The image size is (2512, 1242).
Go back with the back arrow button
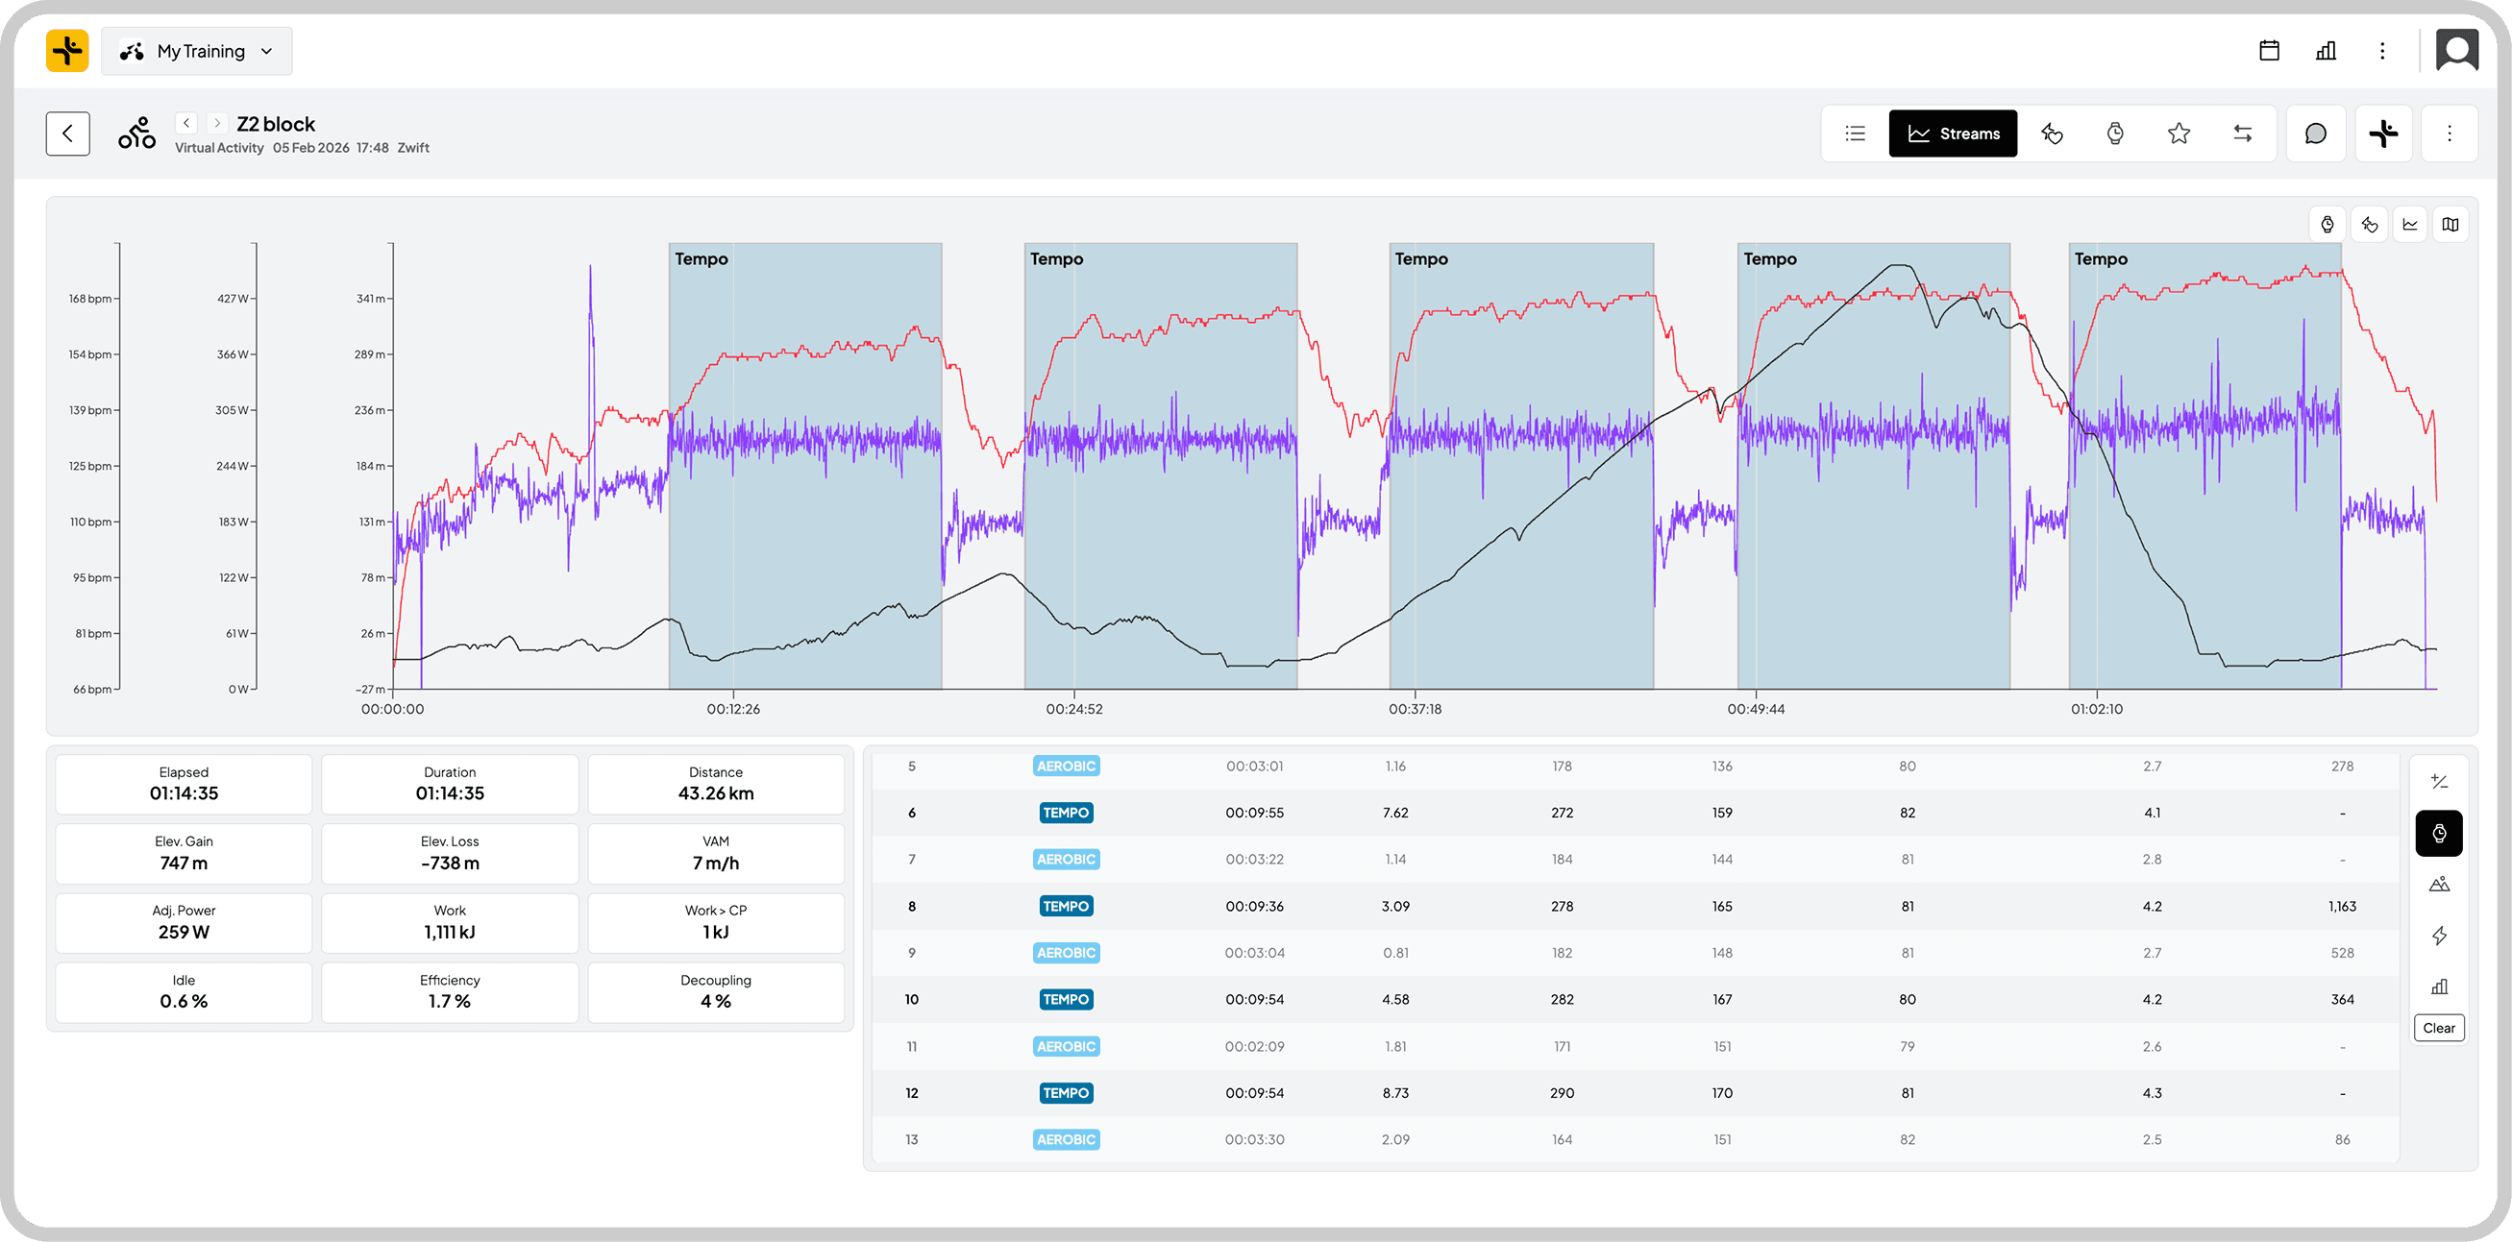pyautogui.click(x=67, y=134)
